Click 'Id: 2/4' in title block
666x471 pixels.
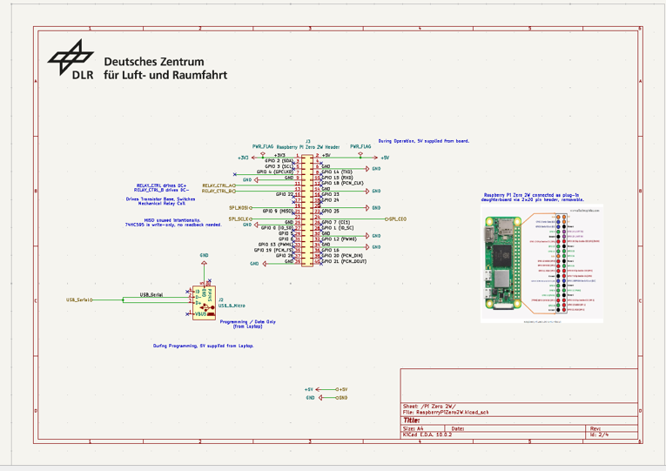599,435
